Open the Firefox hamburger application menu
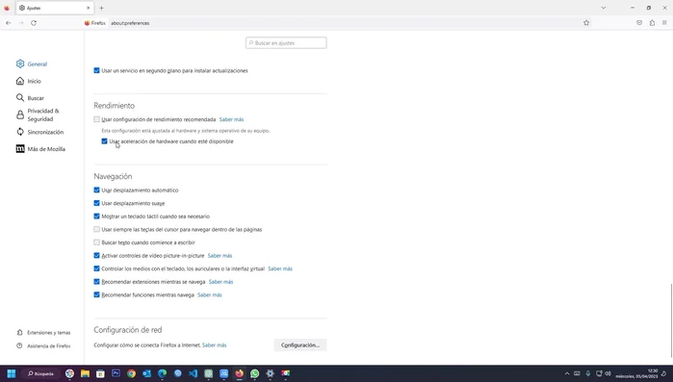673x382 pixels. 664,23
